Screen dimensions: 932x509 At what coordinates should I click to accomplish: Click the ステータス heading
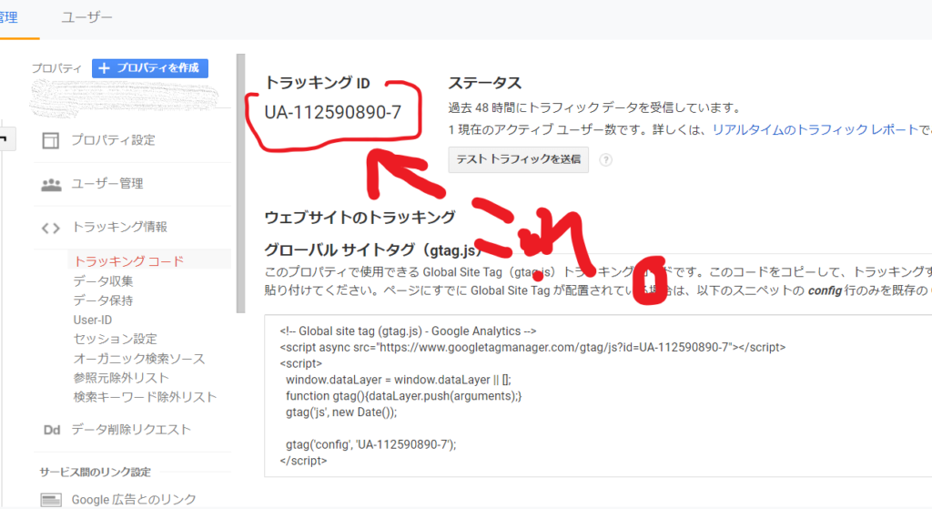click(x=484, y=83)
